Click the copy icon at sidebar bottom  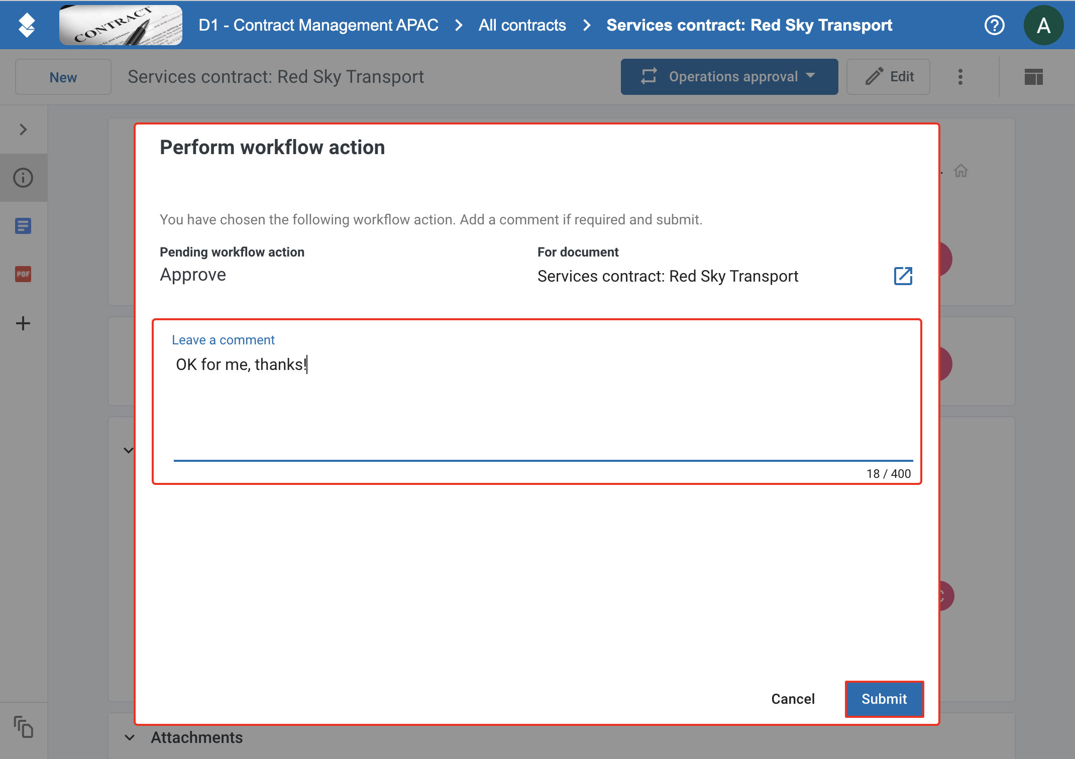(x=23, y=727)
